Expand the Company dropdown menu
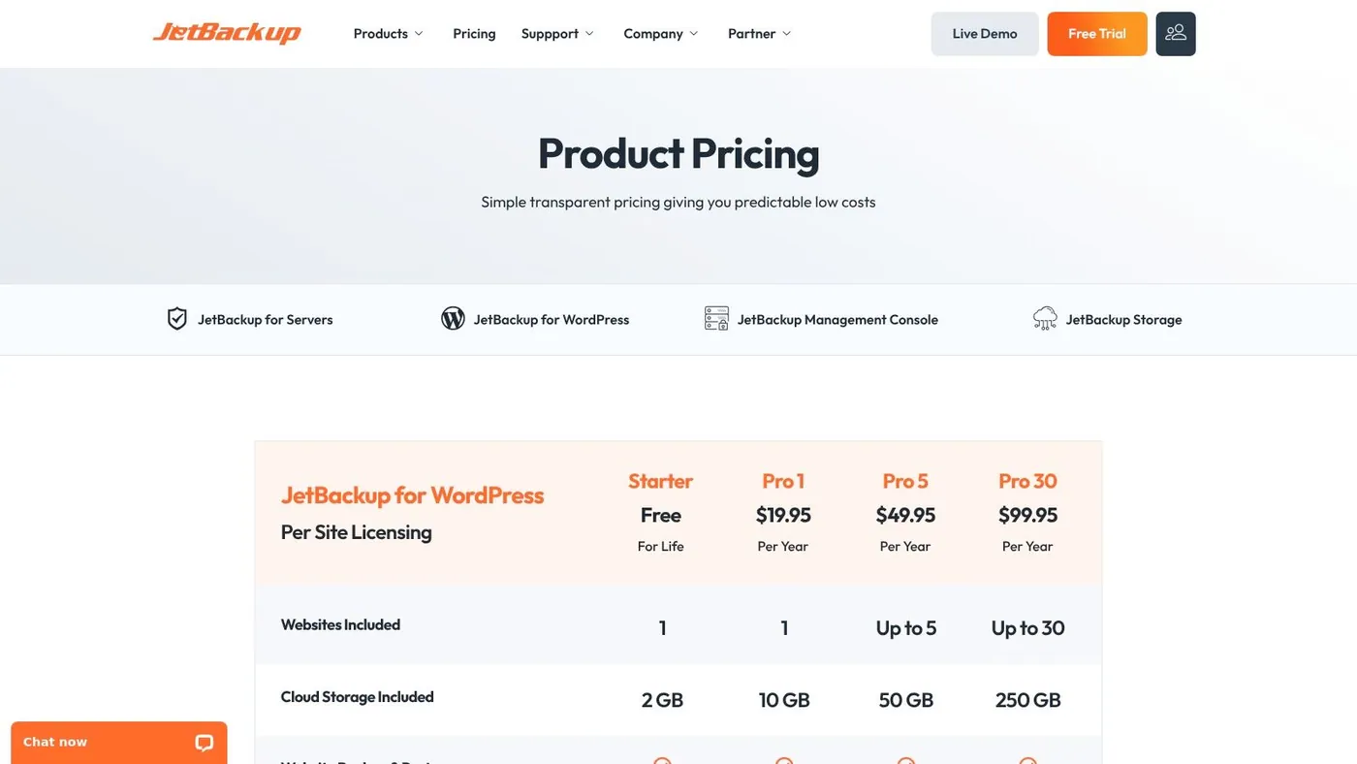The image size is (1357, 764). [x=661, y=33]
